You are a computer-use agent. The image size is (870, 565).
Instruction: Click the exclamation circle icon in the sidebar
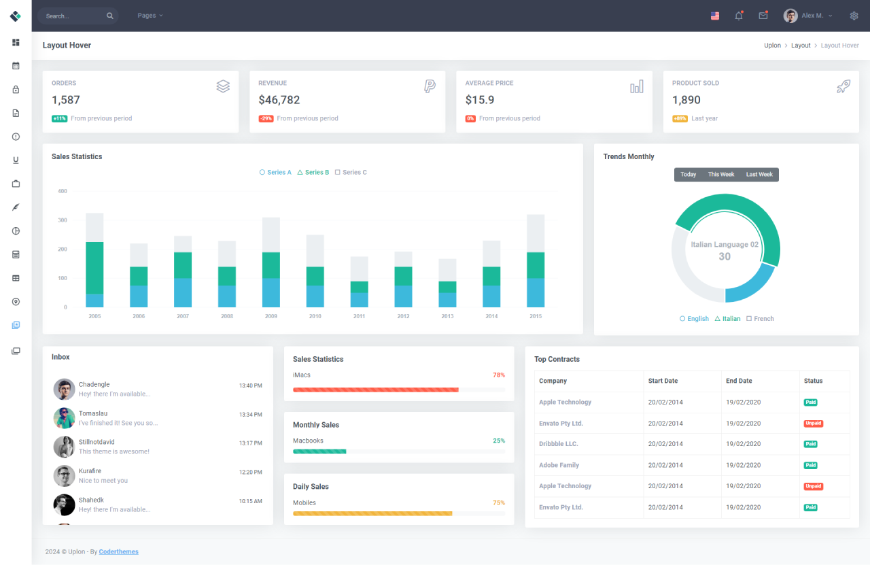click(x=16, y=137)
